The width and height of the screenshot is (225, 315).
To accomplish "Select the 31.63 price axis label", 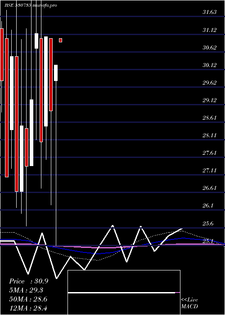I will coord(210,12).
